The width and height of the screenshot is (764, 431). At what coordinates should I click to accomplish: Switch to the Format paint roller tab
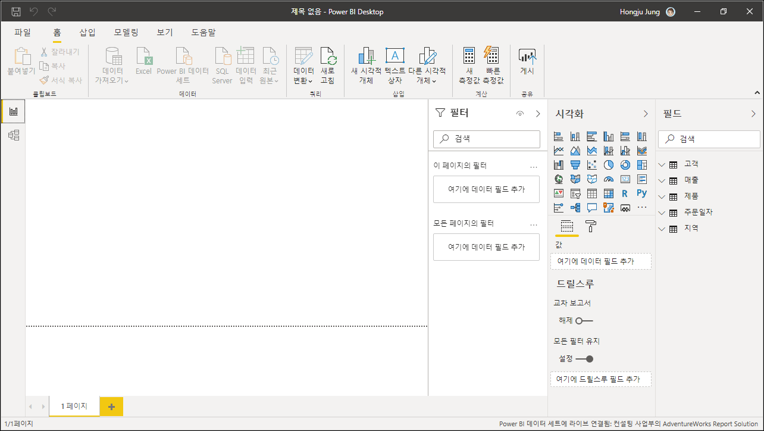click(x=591, y=226)
